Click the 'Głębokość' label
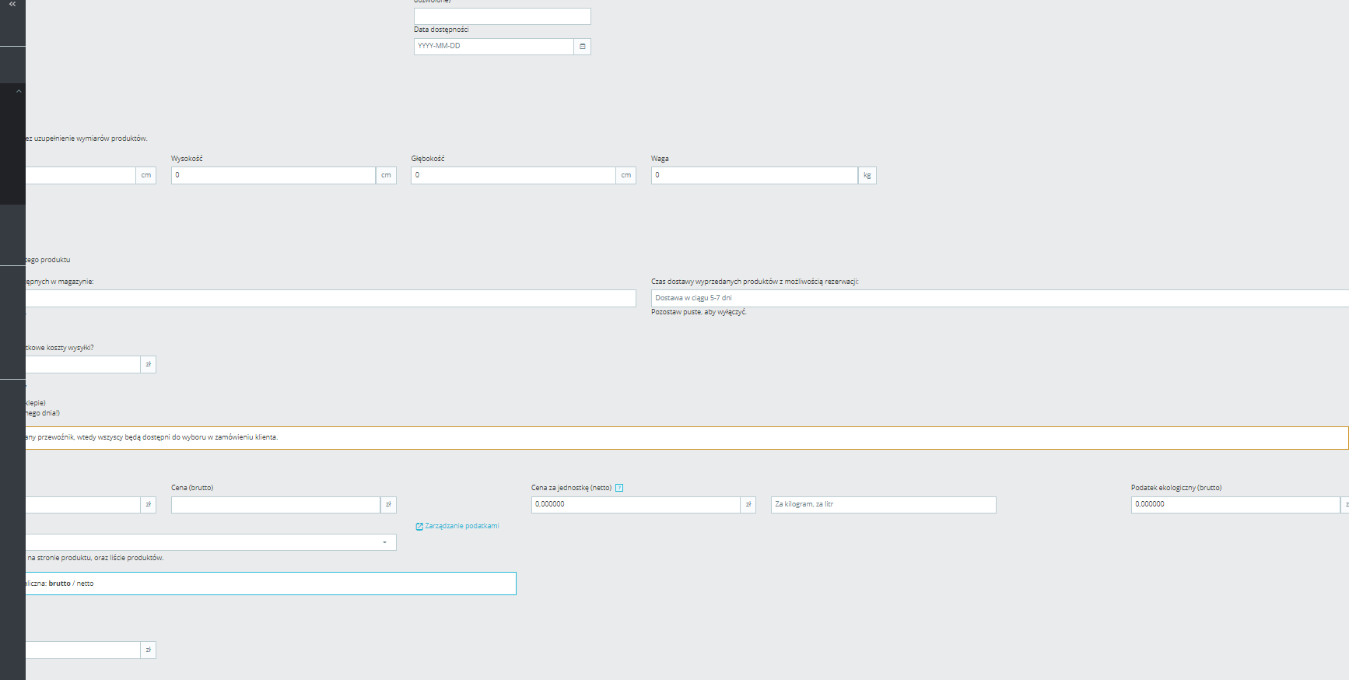Image resolution: width=1349 pixels, height=680 pixels. tap(428, 159)
